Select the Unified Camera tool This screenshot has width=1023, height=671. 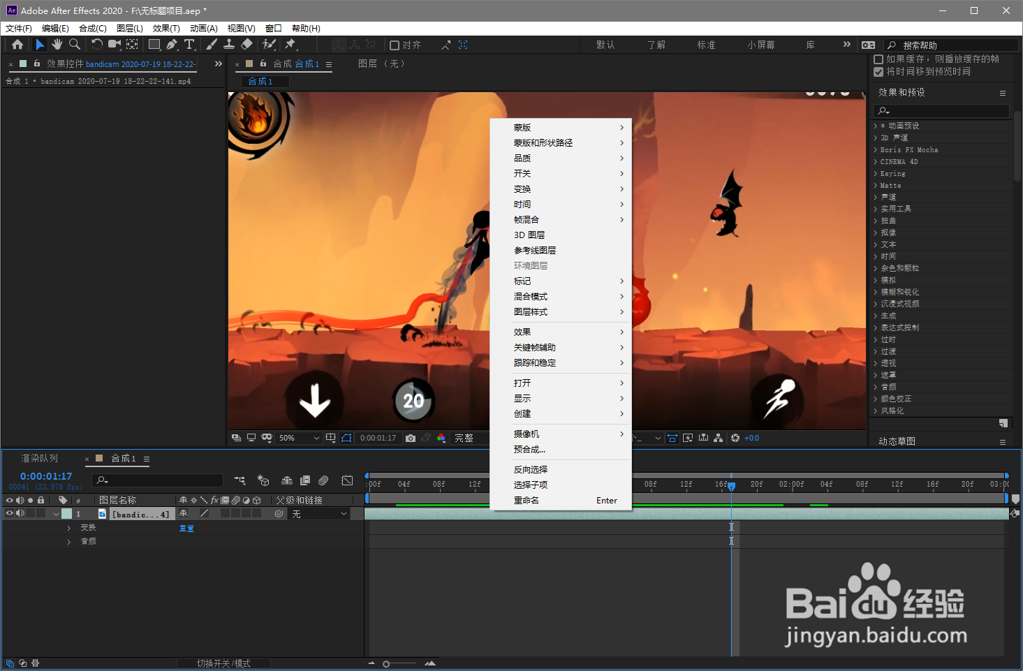pos(115,45)
